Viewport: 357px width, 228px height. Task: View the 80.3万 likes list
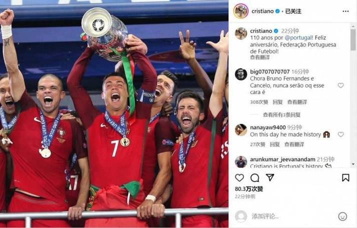249,189
